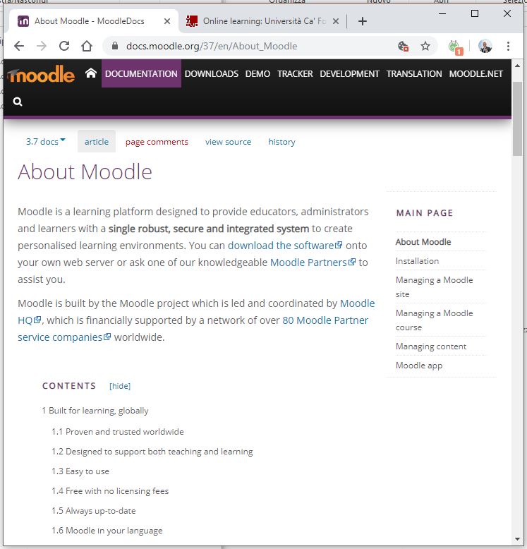Open the DOWNLOADS menu item

(x=212, y=73)
